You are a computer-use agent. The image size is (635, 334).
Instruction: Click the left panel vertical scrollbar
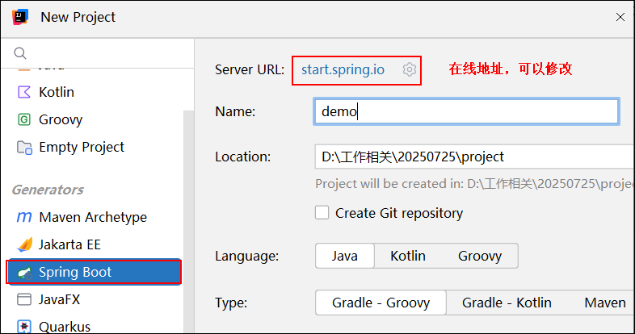click(188, 221)
